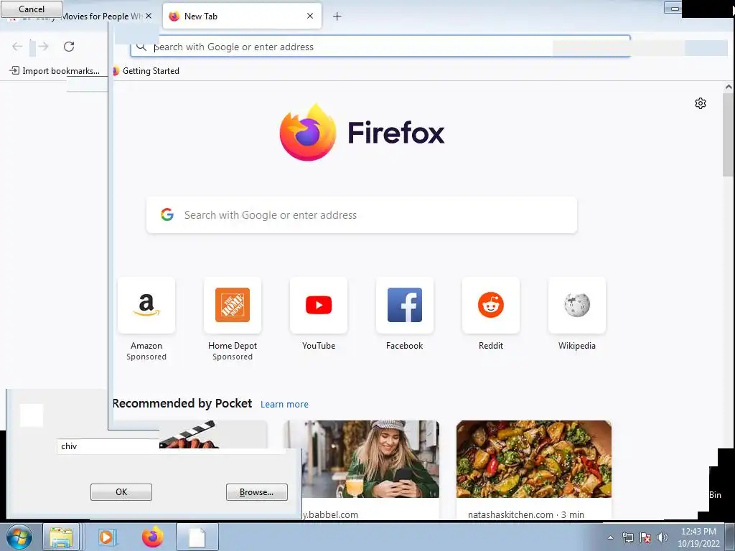735x551 pixels.
Task: Close the New Tab tab
Action: (x=310, y=16)
